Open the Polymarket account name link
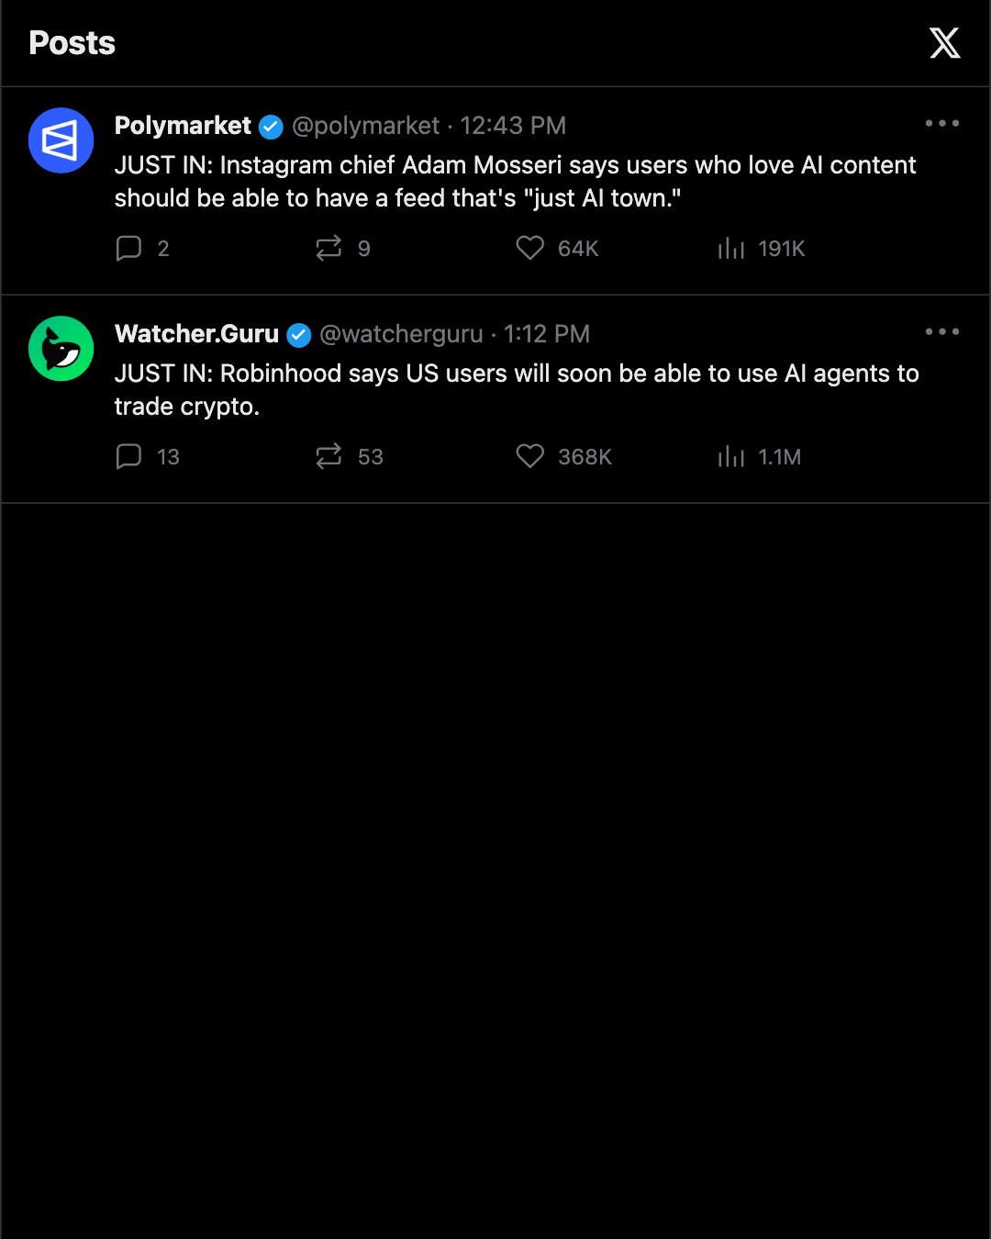This screenshot has height=1239, width=991. [x=183, y=126]
